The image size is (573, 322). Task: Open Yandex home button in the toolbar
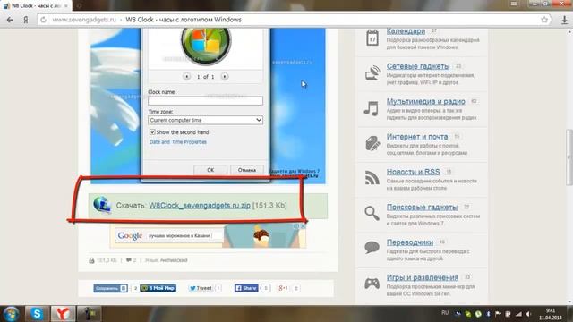tap(26, 20)
